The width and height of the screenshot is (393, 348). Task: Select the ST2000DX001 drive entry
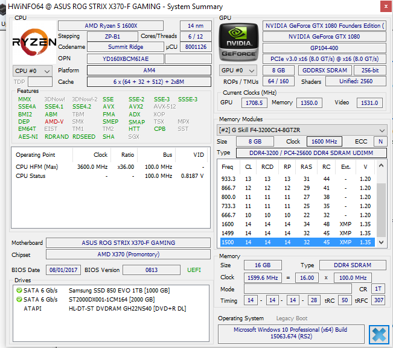tap(111, 300)
